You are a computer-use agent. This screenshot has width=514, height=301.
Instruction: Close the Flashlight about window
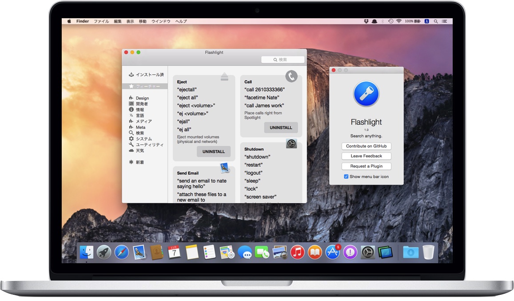tap(334, 70)
